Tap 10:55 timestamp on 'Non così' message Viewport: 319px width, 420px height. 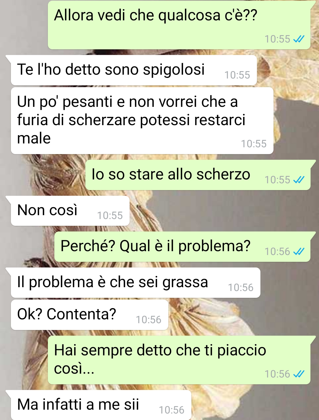[x=110, y=215]
